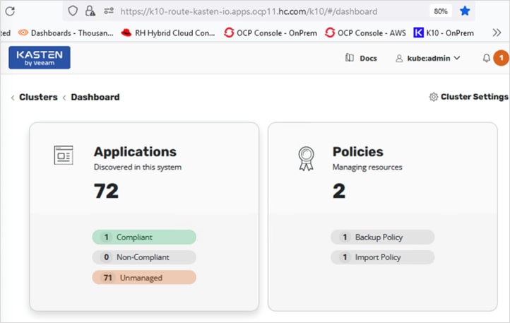Click the Docs book icon

tap(350, 58)
